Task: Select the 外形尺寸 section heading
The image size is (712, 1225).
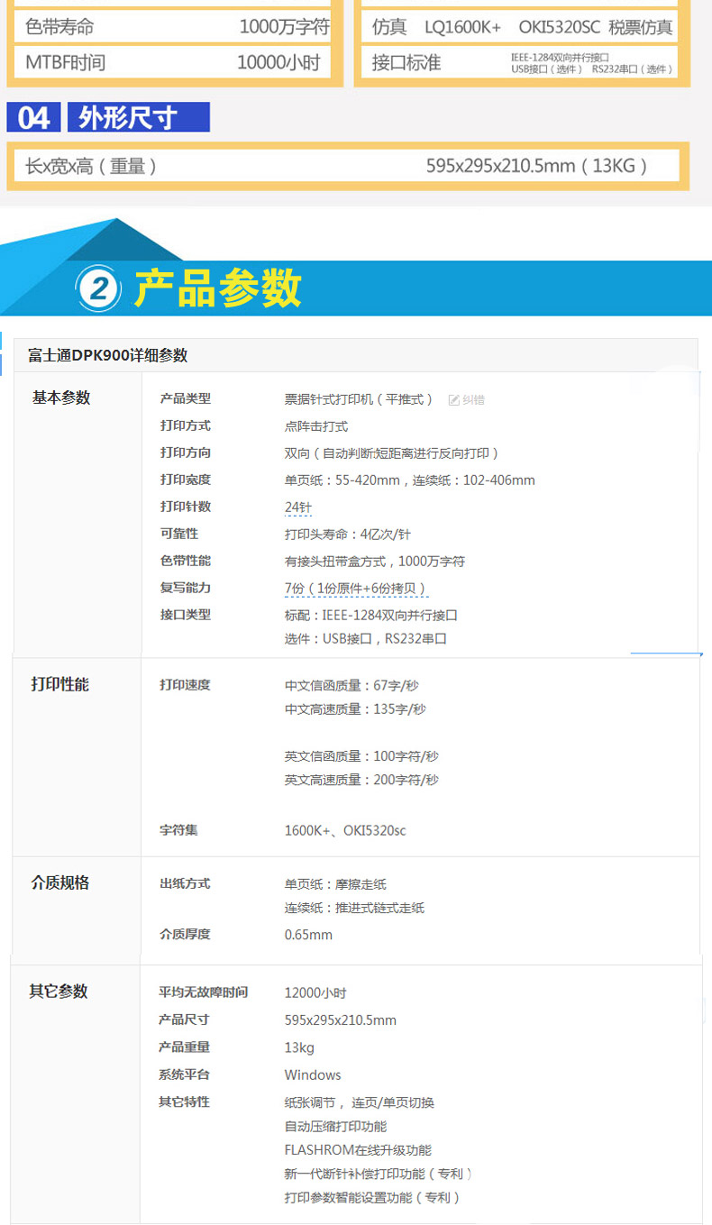Action: tap(128, 117)
